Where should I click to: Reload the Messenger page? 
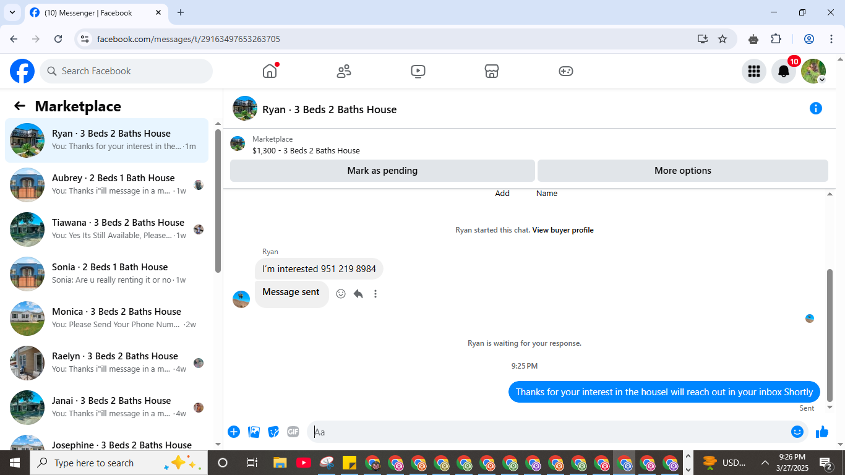(x=58, y=39)
